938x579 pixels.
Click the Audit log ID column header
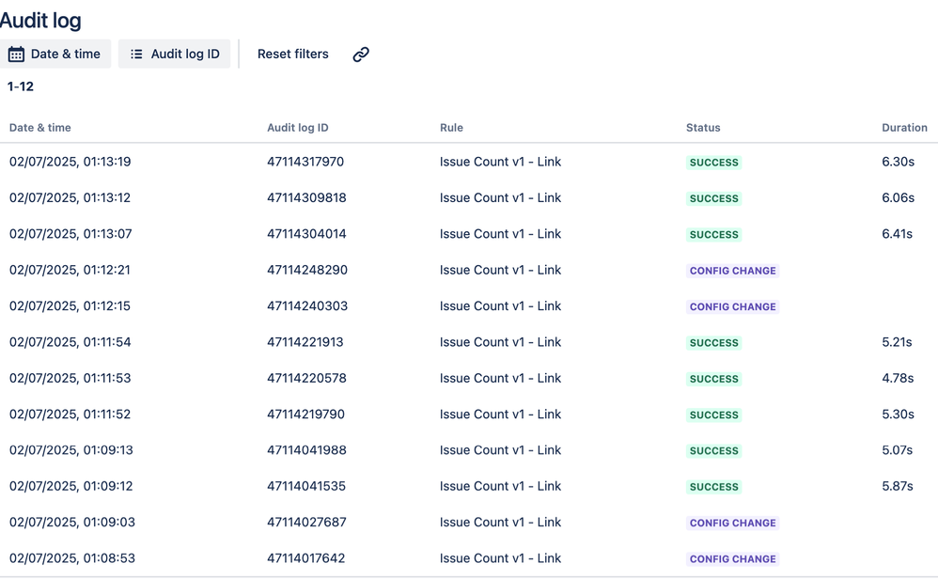point(297,128)
